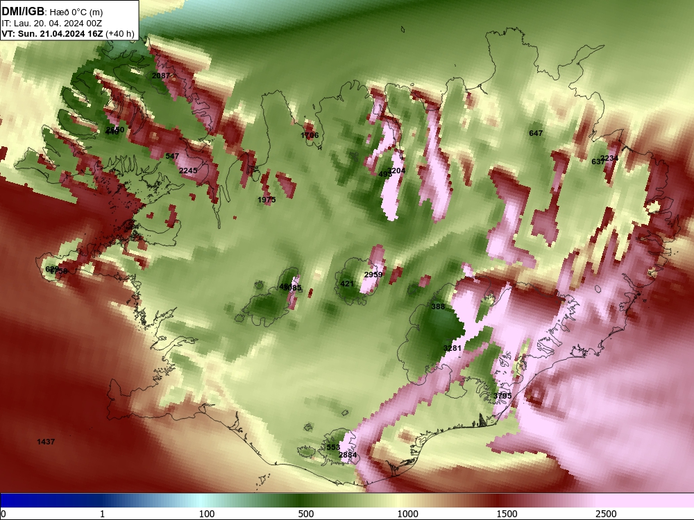This screenshot has height=520, width=694.
Task: Click the map value 2959
Action: pos(373,275)
